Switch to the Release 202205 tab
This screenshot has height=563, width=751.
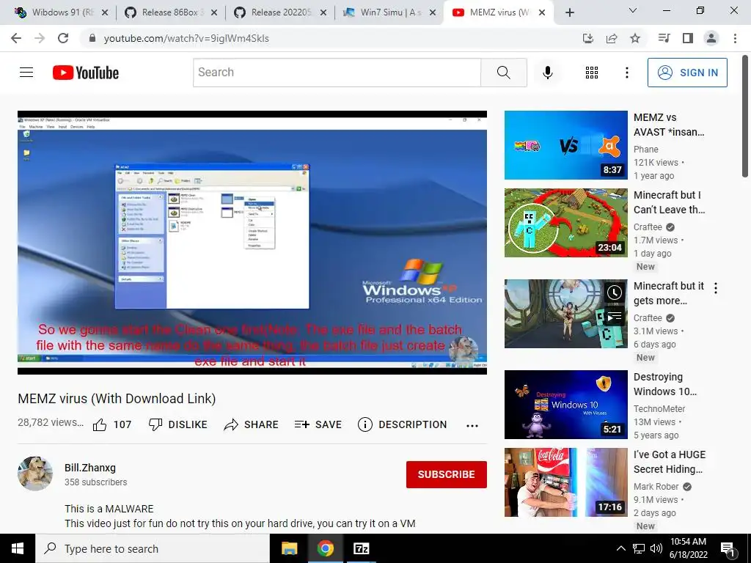274,12
